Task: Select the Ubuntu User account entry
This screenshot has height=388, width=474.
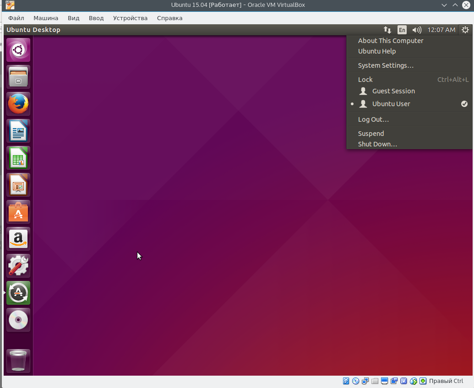Action: click(391, 104)
